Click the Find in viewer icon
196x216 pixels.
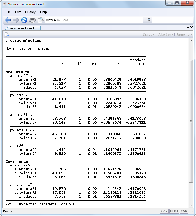tap(41, 20)
